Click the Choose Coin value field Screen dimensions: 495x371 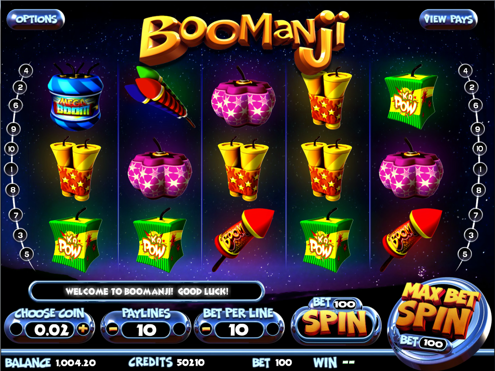(51, 330)
